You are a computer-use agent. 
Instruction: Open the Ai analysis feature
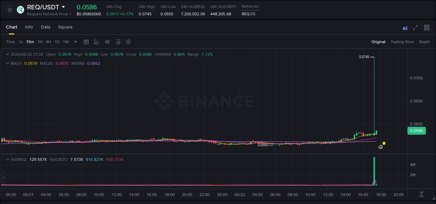point(405,28)
